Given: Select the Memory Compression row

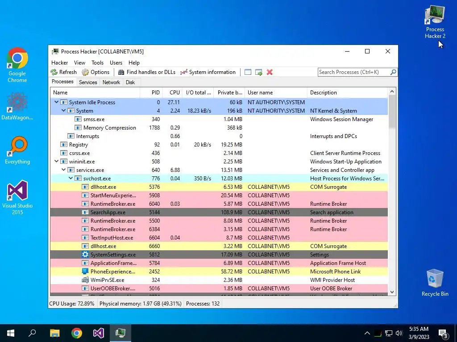Looking at the screenshot, I should coord(219,127).
